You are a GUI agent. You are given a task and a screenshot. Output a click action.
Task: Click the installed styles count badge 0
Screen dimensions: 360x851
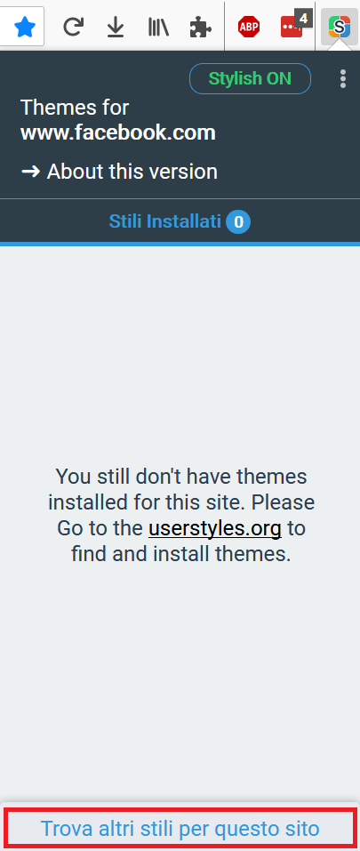238,222
